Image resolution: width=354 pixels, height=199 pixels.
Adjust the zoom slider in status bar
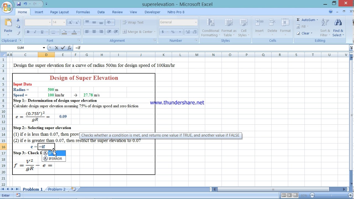point(331,195)
